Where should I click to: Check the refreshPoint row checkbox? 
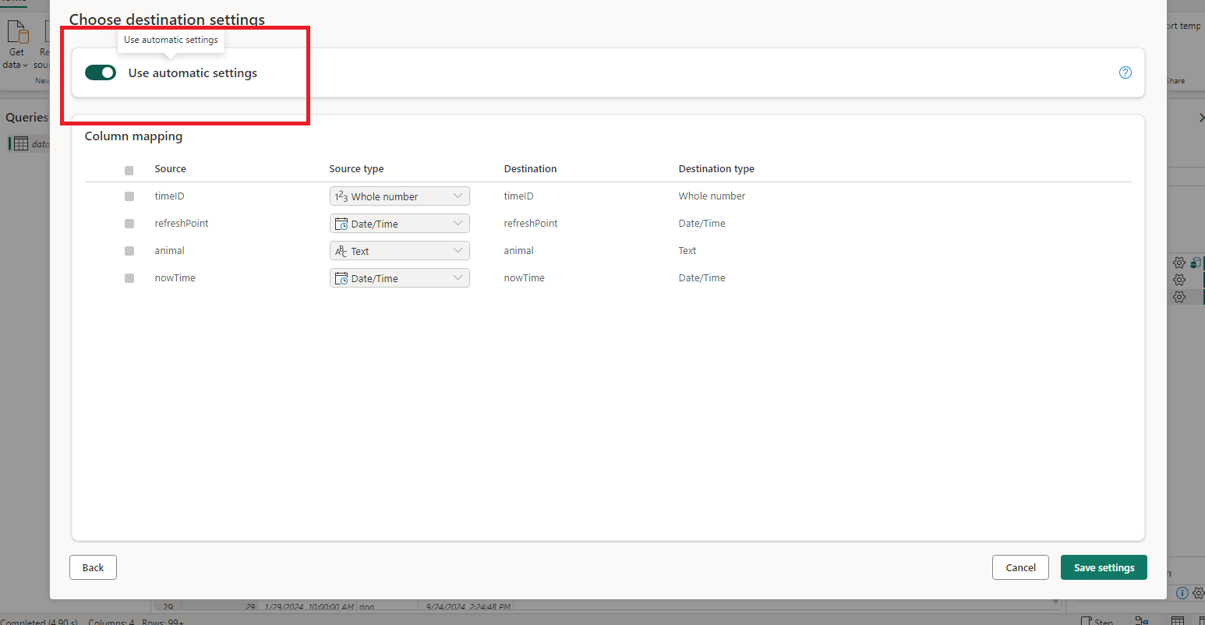pyautogui.click(x=129, y=224)
